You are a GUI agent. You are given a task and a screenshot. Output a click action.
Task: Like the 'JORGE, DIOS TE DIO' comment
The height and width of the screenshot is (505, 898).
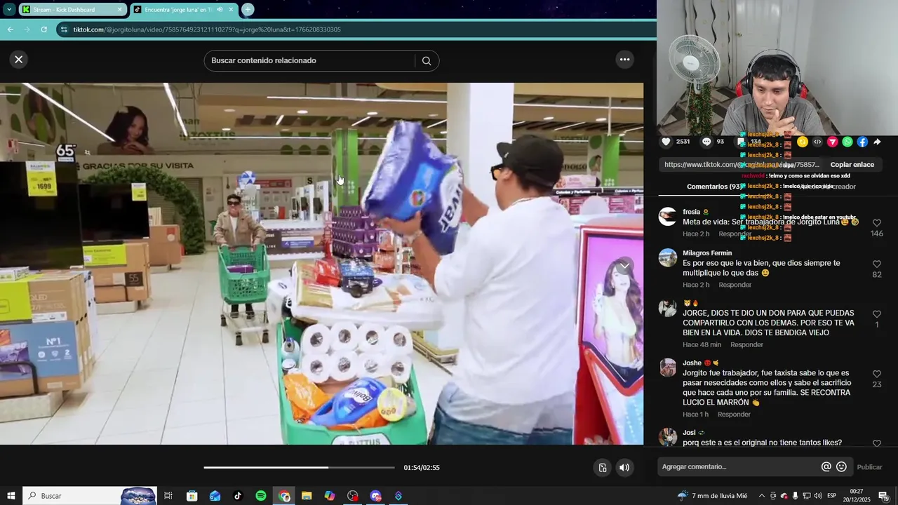(877, 314)
